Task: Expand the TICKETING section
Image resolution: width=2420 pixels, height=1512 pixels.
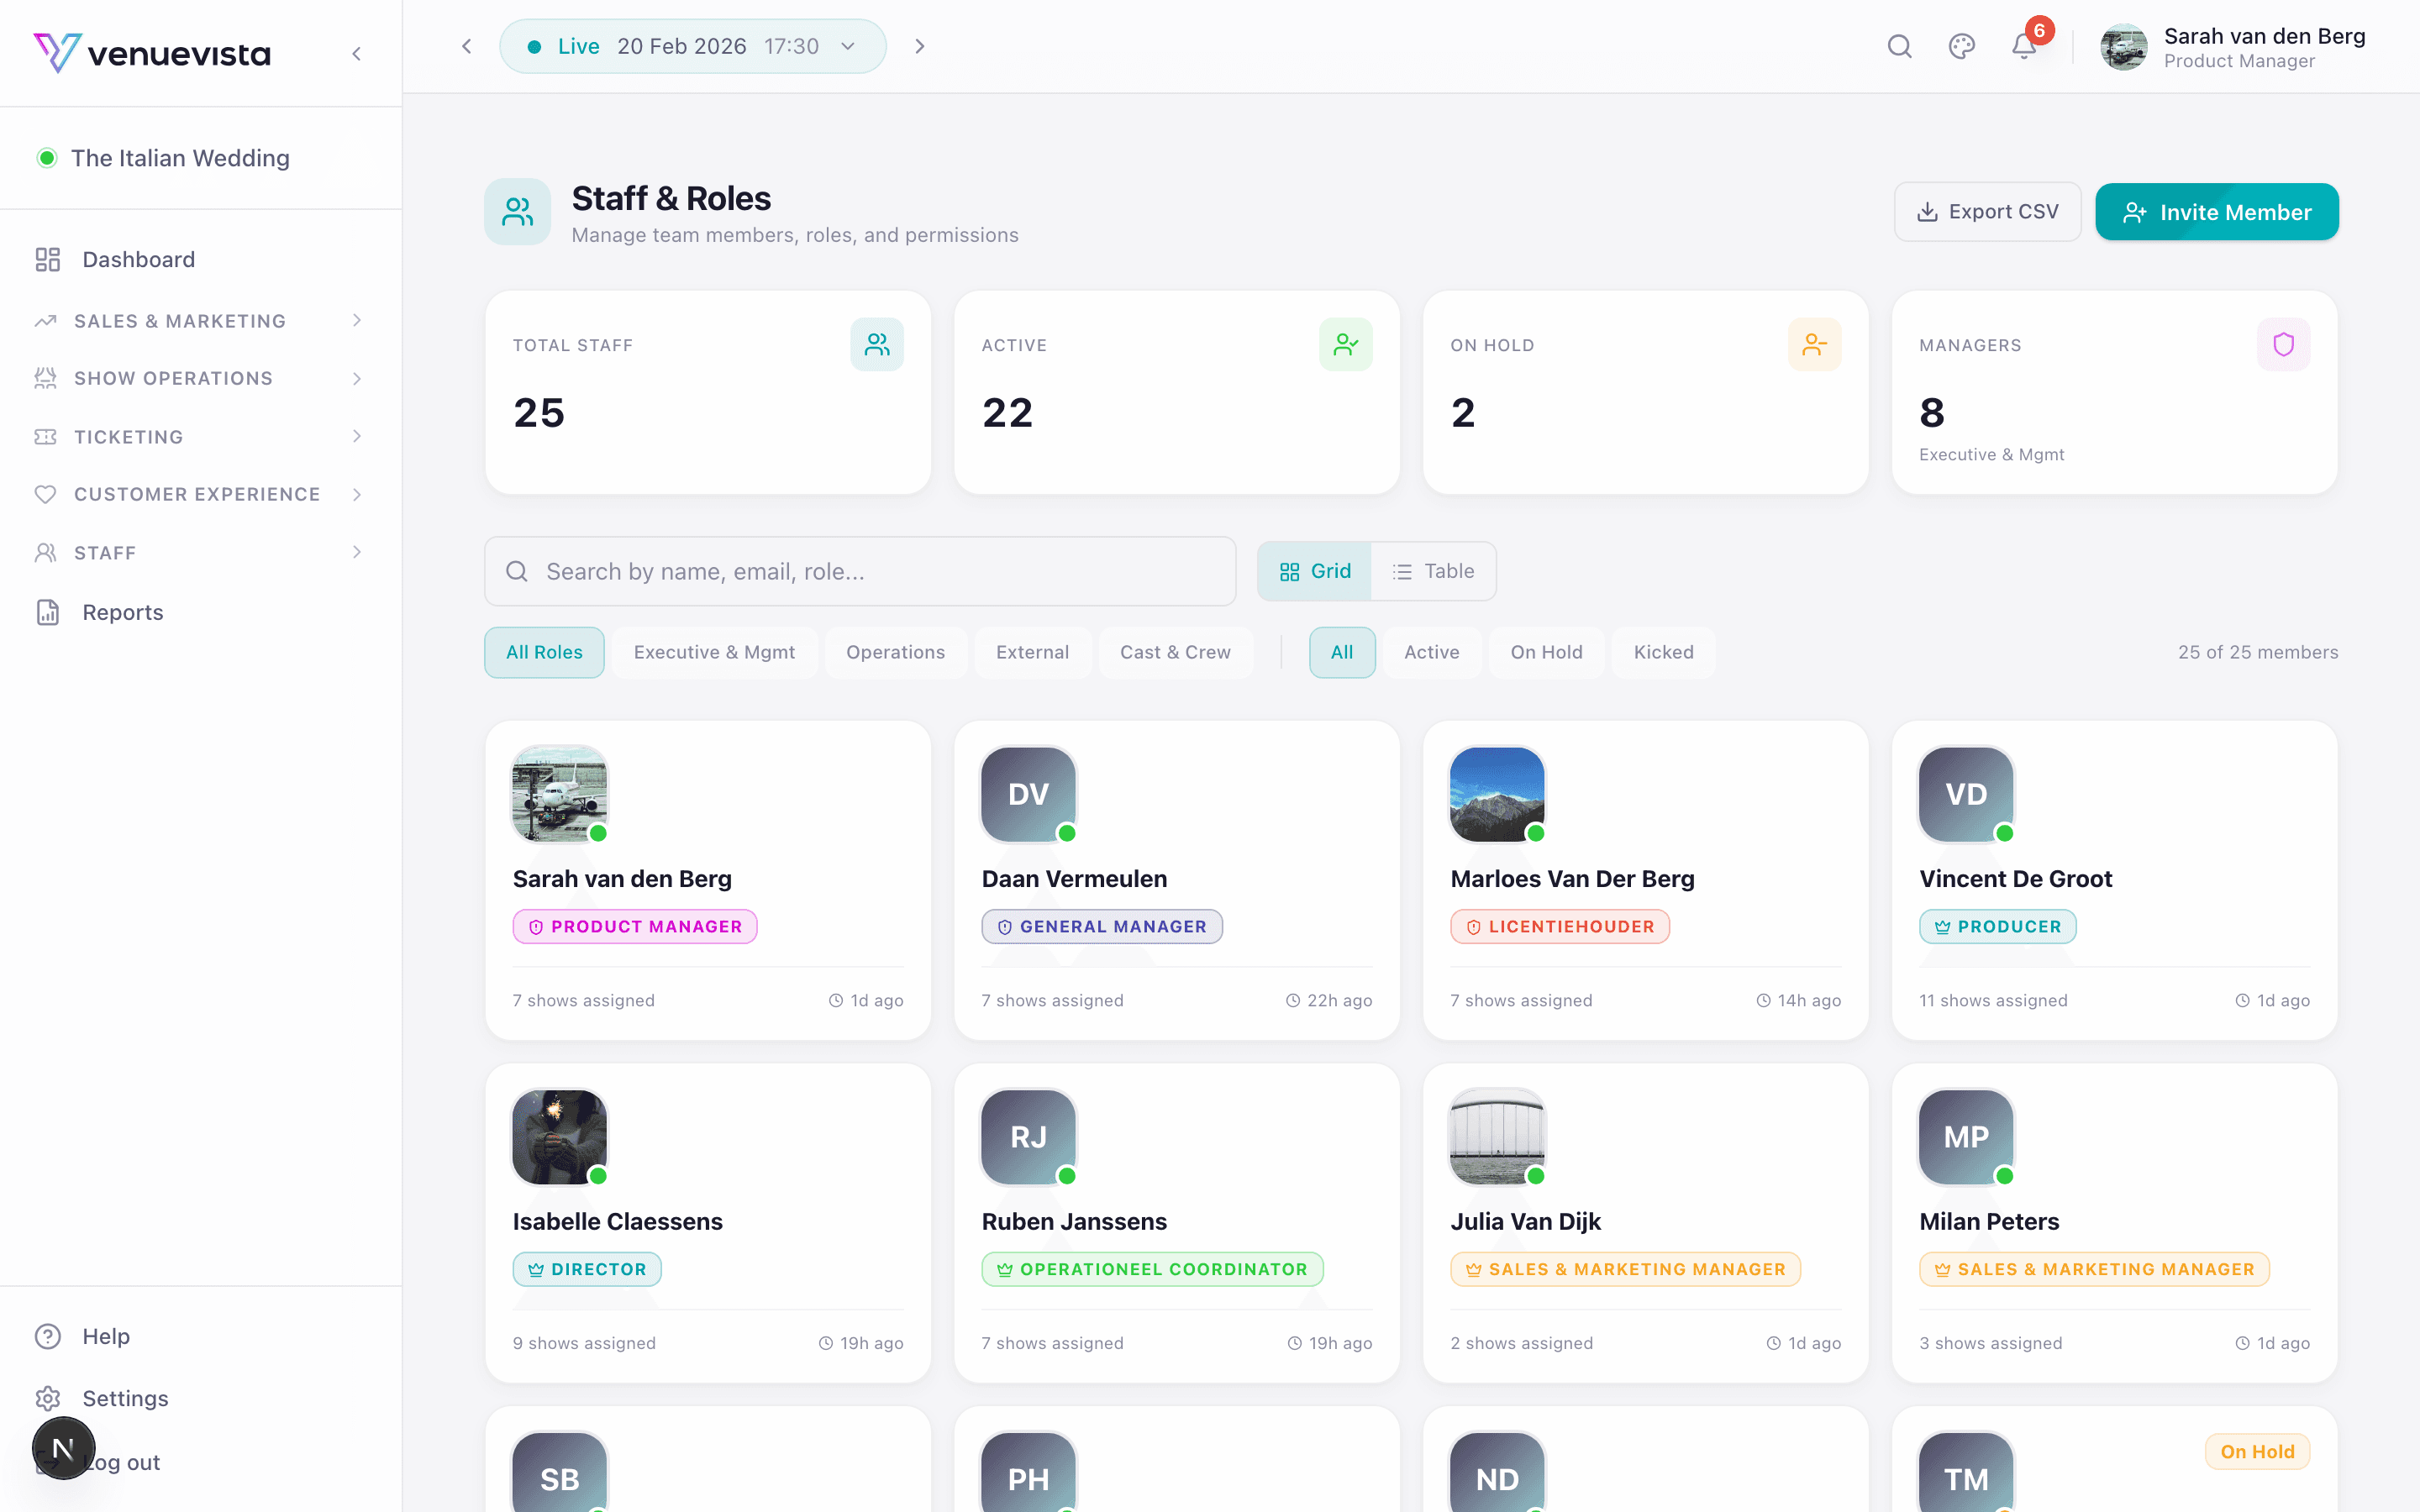Action: click(x=126, y=436)
